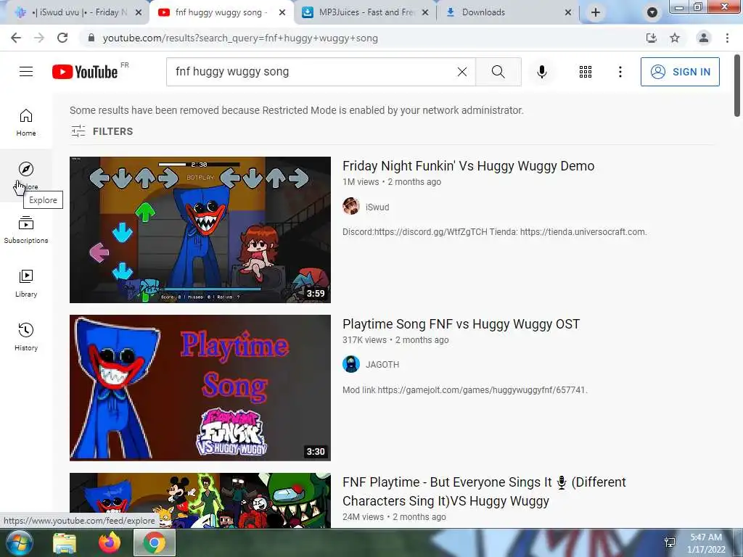Open the iSwud channel avatar
743x557 pixels.
[351, 207]
